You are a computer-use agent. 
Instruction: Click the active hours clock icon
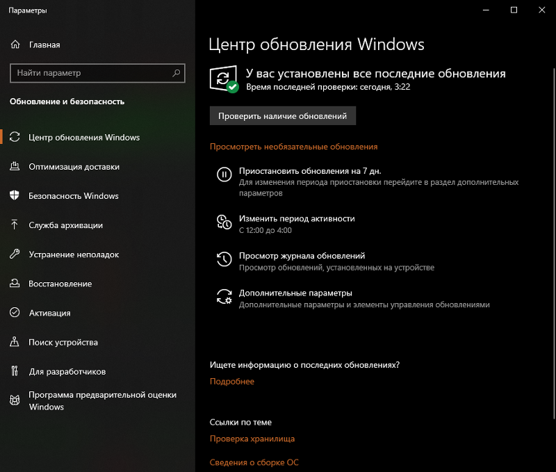[224, 222]
